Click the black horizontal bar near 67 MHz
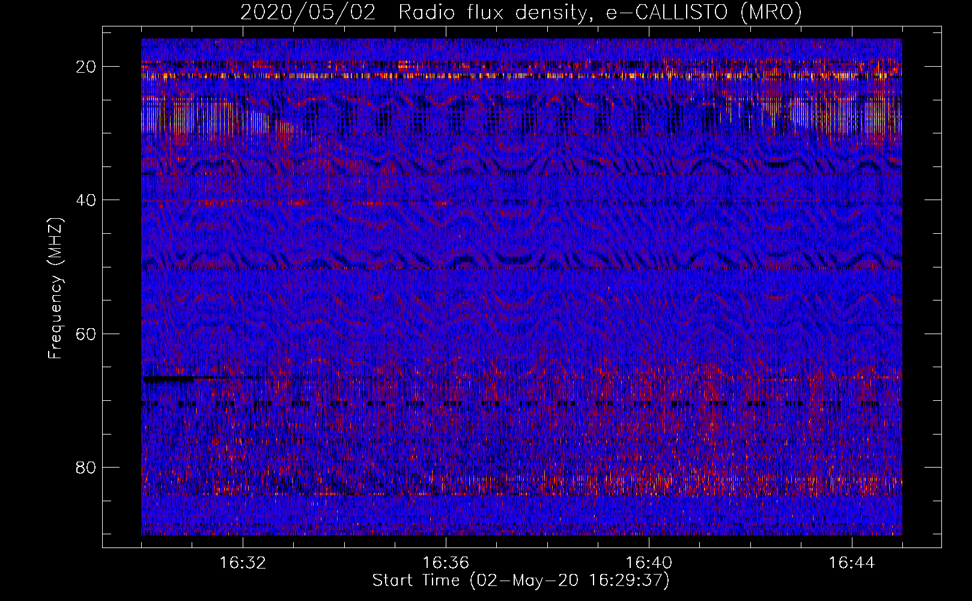Viewport: 972px width, 601px height. [x=168, y=379]
